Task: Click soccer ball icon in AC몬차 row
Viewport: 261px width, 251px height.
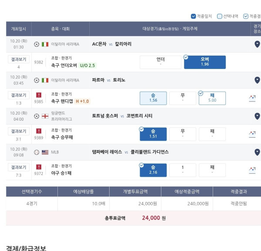Action: (x=37, y=44)
